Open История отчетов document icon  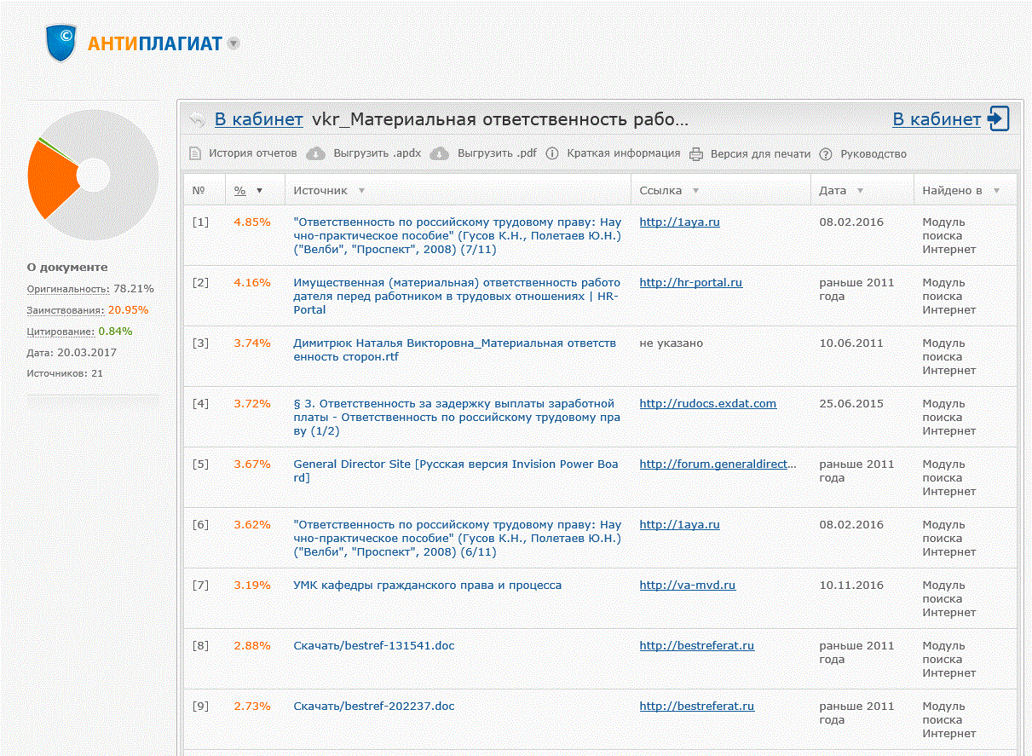coord(195,153)
